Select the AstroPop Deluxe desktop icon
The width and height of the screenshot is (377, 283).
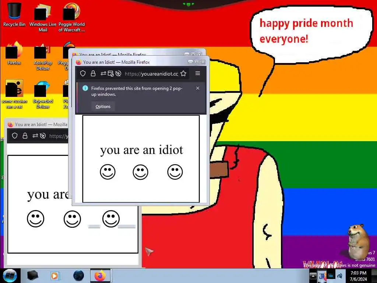(x=43, y=56)
